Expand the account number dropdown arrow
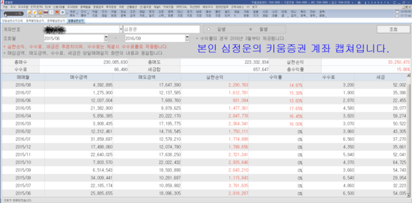This screenshot has height=203, width=412. 121,29
